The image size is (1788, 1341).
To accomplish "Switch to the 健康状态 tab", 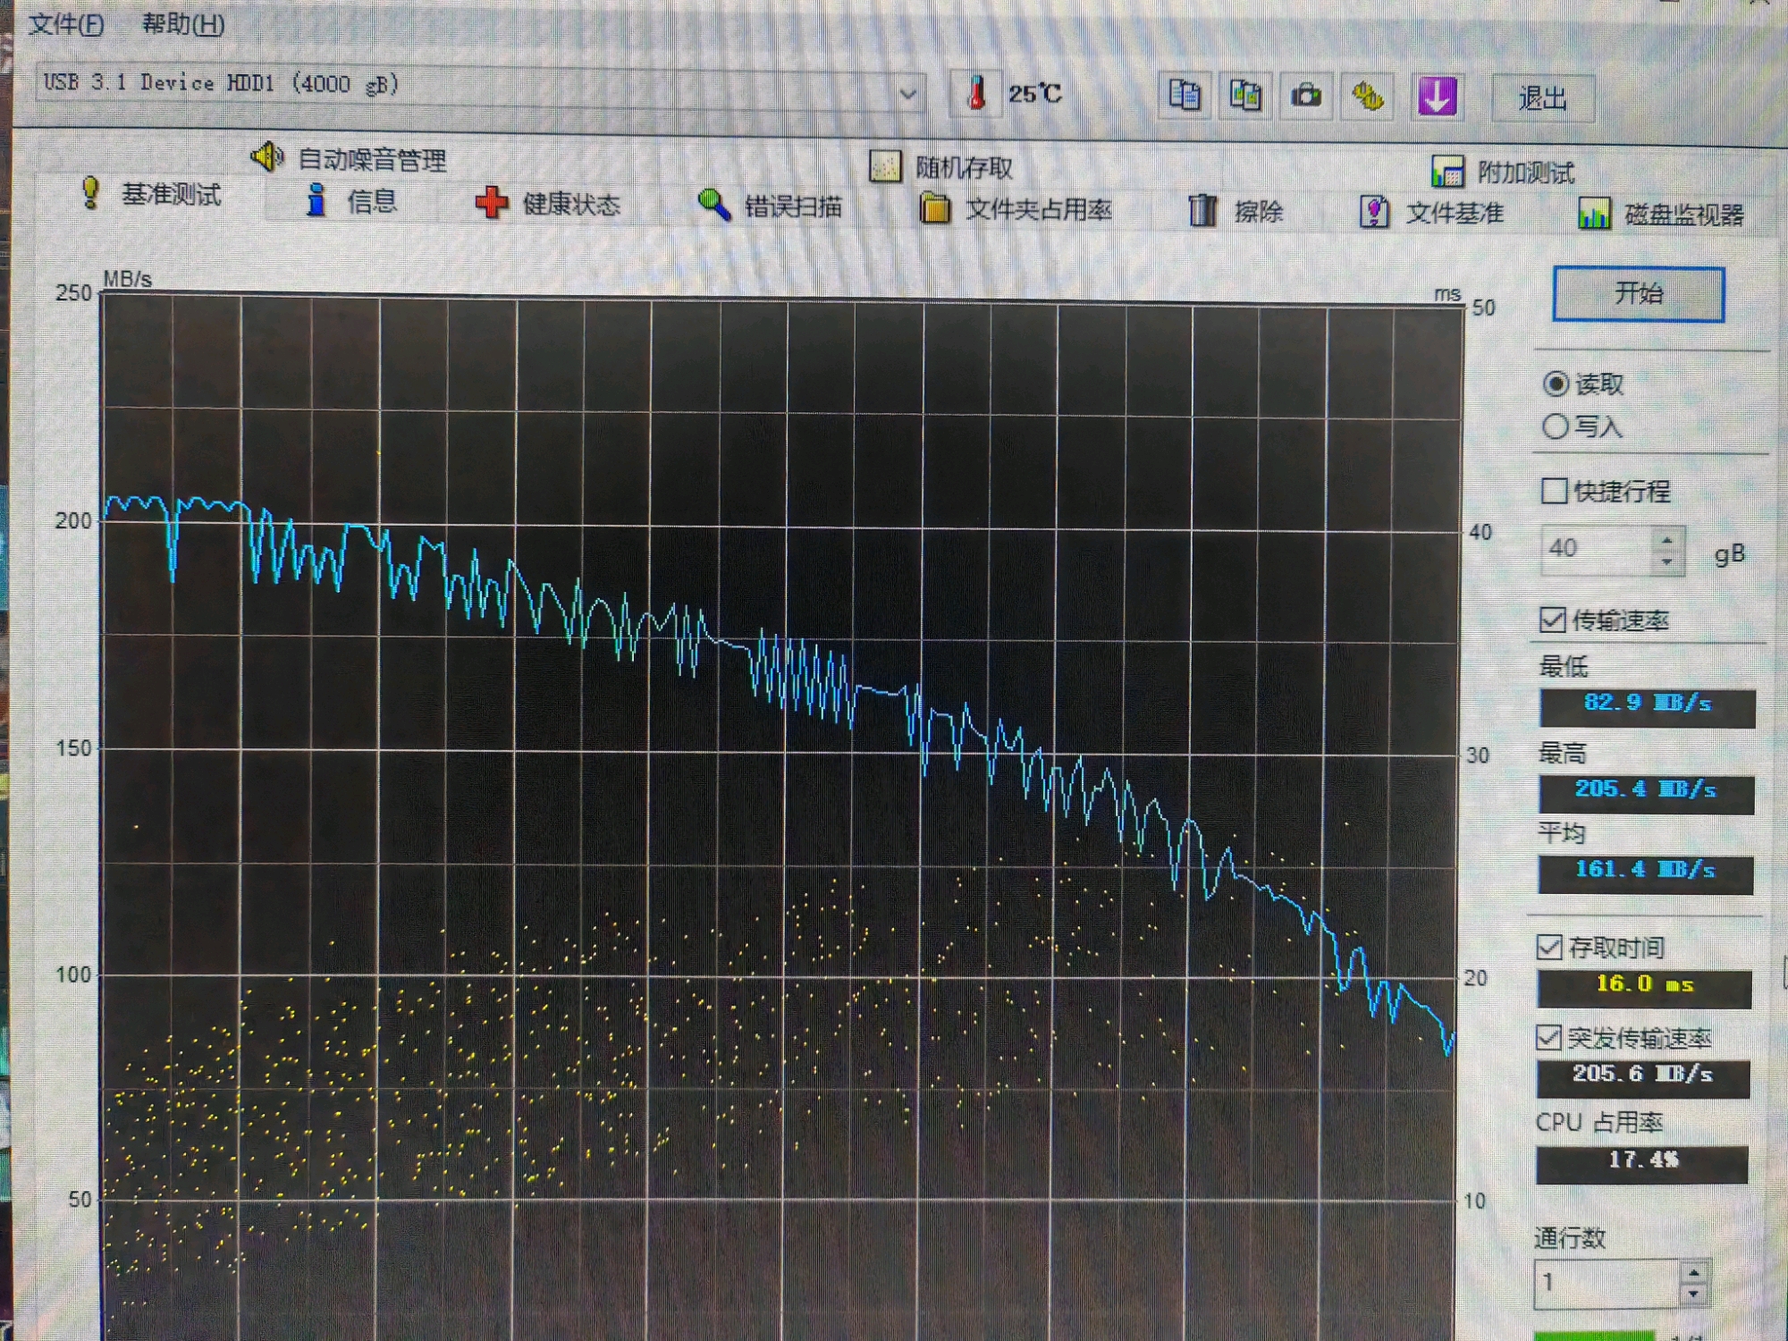I will [548, 204].
